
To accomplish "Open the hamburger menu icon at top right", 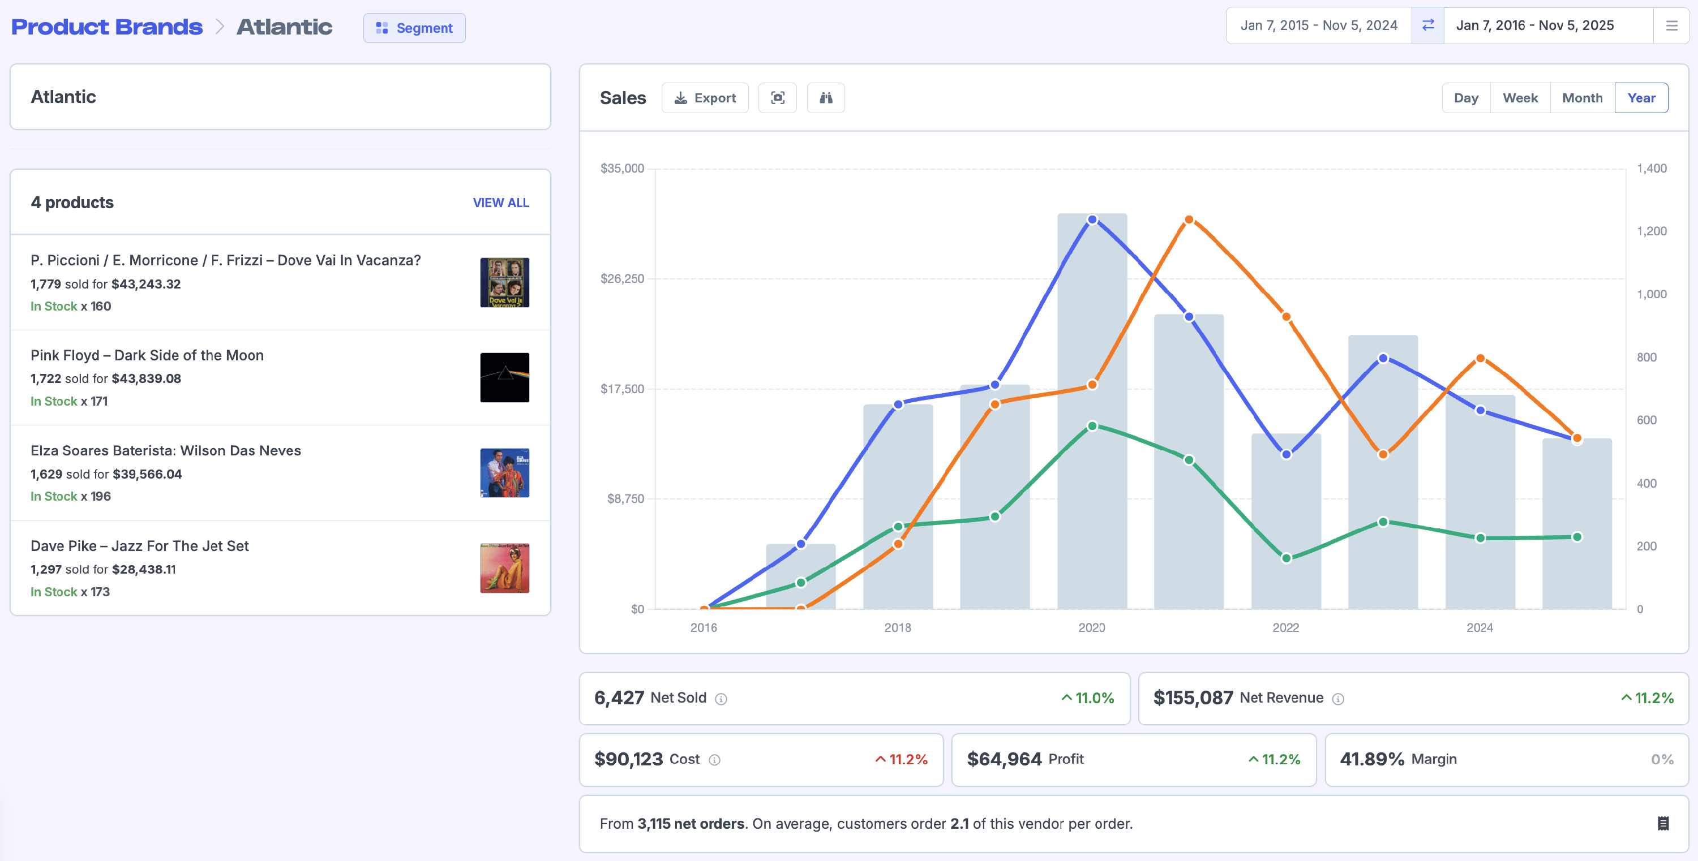I will pos(1671,25).
